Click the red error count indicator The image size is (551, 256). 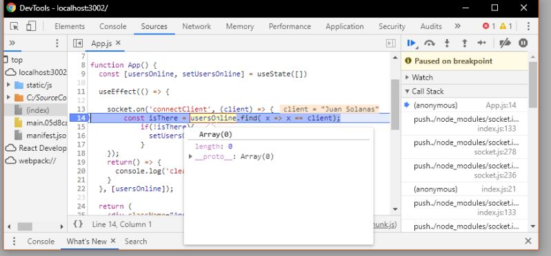tap(489, 26)
